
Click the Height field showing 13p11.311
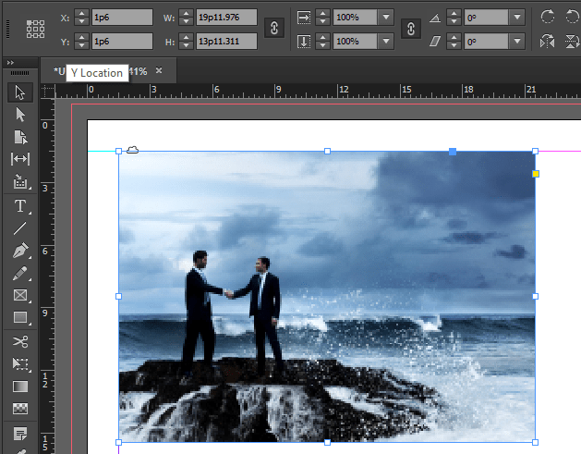click(x=227, y=42)
